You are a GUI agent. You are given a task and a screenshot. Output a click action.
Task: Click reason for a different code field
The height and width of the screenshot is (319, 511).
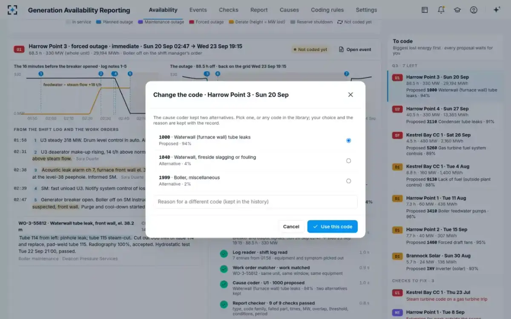(x=255, y=202)
